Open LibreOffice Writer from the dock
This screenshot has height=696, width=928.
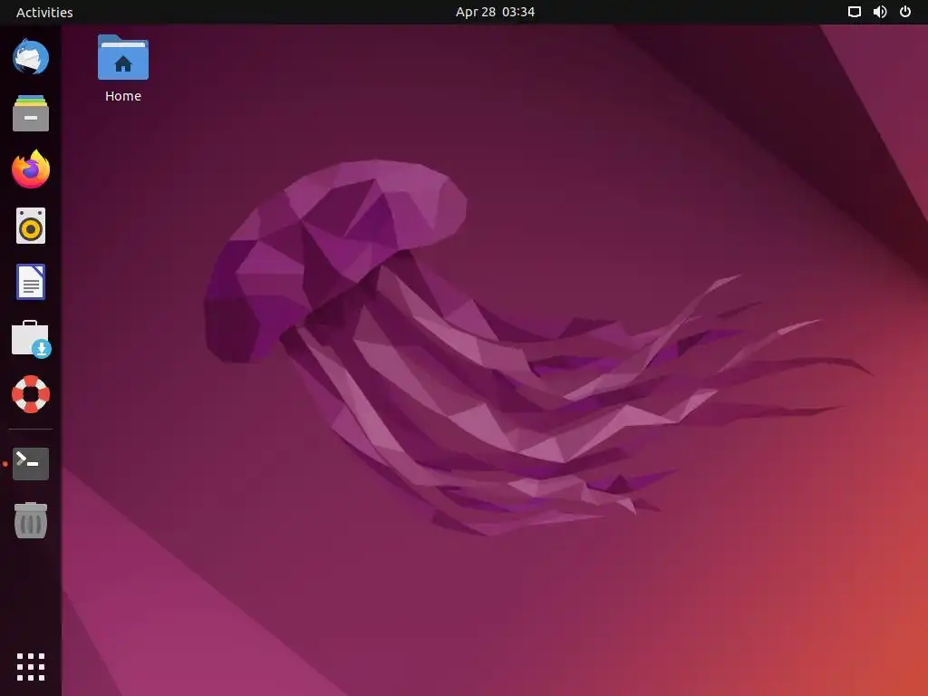31,282
